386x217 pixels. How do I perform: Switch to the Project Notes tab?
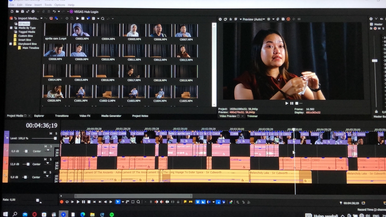(140, 116)
